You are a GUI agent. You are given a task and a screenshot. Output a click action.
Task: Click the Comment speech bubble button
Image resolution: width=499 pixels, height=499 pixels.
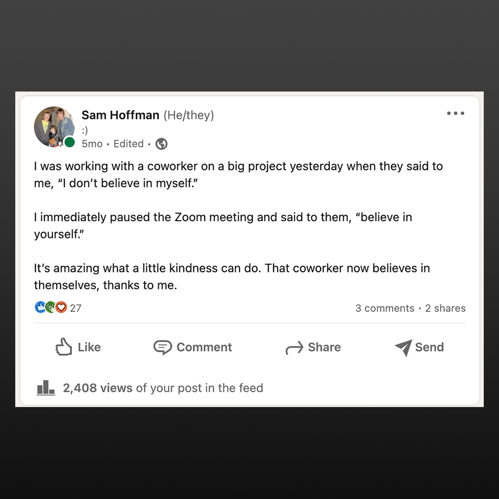pyautogui.click(x=193, y=347)
